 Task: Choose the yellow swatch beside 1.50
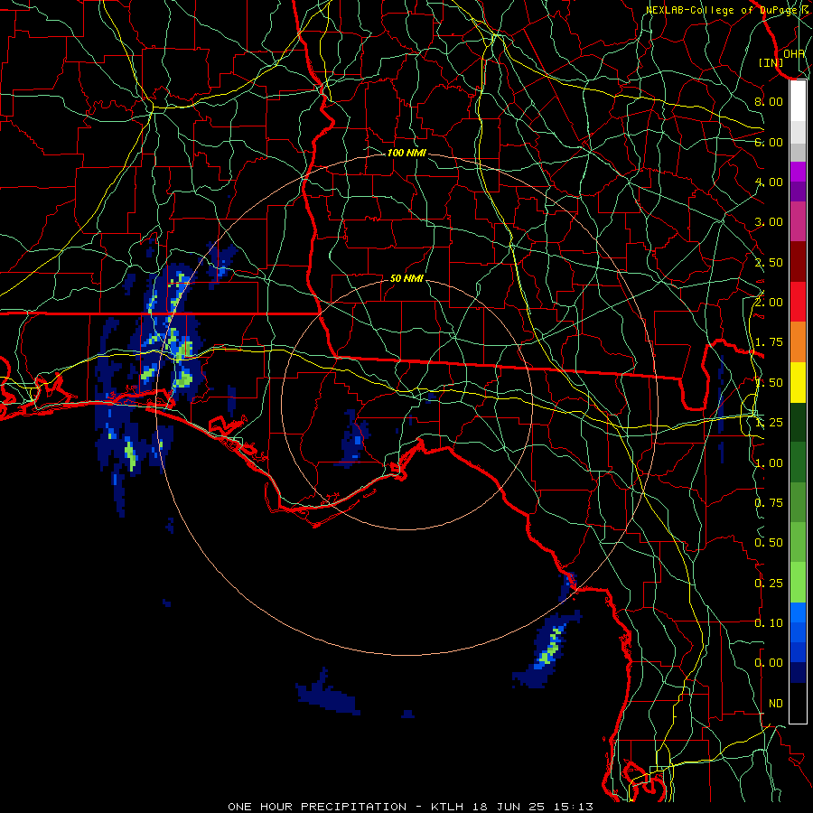(x=798, y=382)
